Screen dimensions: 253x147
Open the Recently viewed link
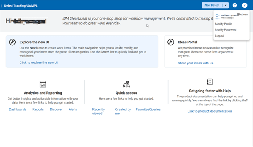(99, 112)
